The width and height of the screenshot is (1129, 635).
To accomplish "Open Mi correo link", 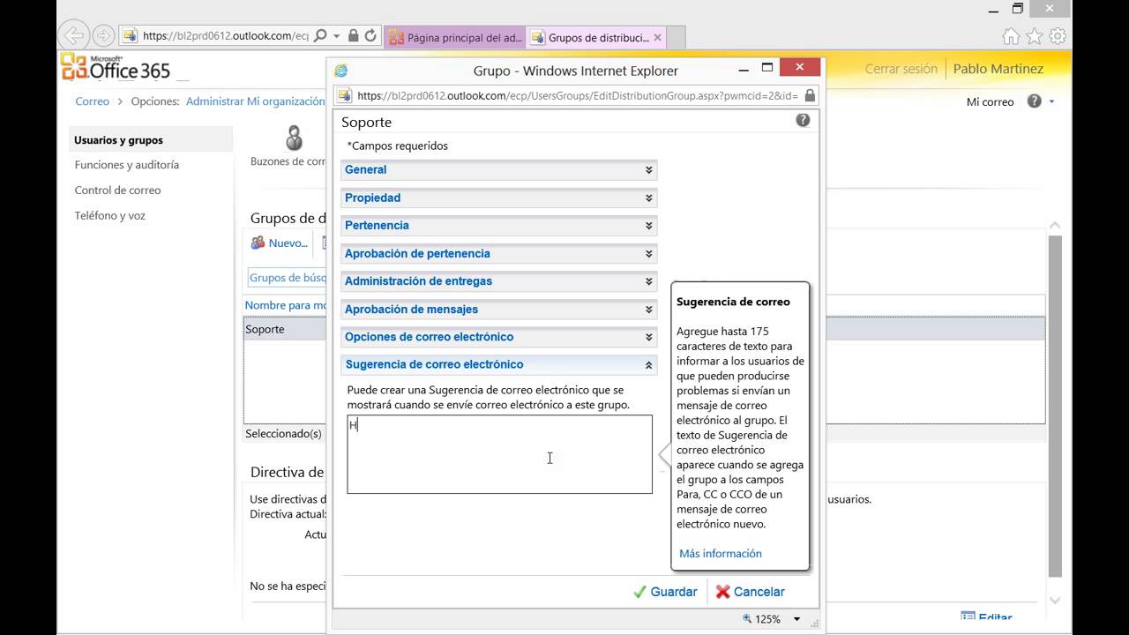I will 991,102.
